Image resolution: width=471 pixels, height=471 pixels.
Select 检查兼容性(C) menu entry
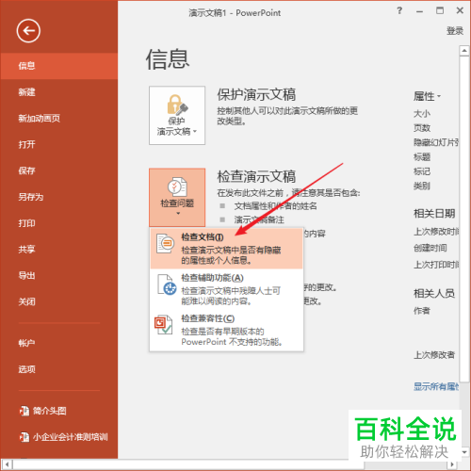click(226, 330)
